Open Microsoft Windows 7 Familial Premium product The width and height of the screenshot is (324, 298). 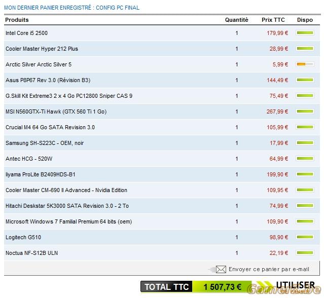point(68,221)
